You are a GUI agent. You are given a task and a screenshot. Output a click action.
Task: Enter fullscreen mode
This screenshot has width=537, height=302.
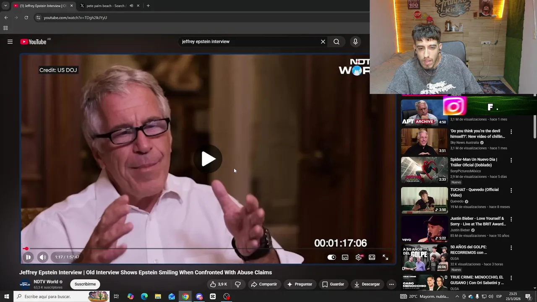385,257
